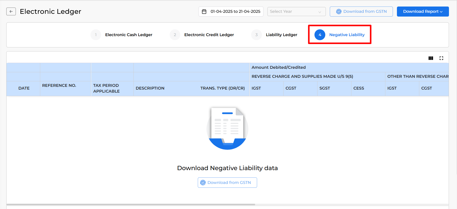Open the Liability Ledger tab

click(281, 35)
